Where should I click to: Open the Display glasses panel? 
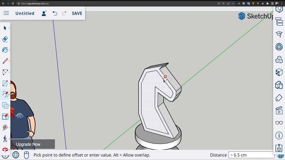279,123
